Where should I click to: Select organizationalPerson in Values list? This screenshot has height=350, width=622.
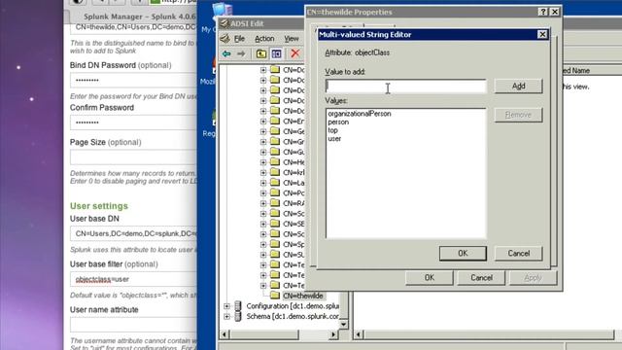pos(360,114)
